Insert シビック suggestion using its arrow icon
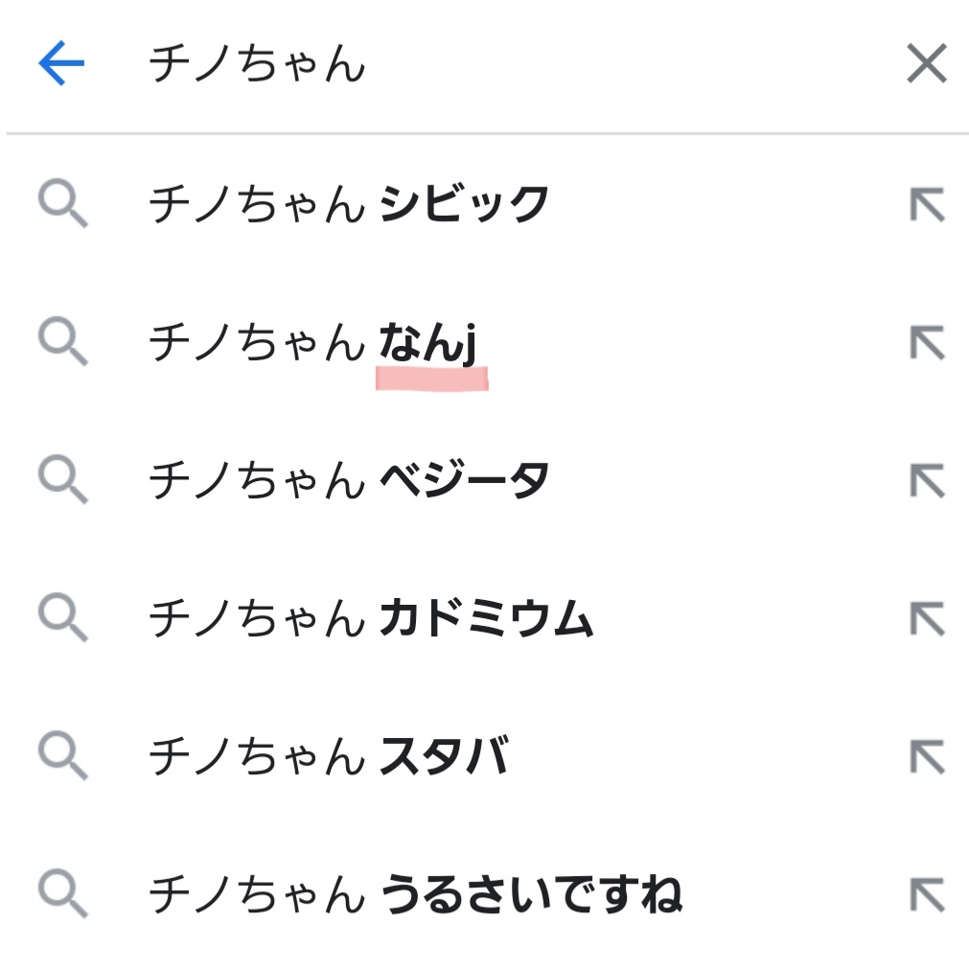Viewport: 969px width, 969px height. (926, 204)
